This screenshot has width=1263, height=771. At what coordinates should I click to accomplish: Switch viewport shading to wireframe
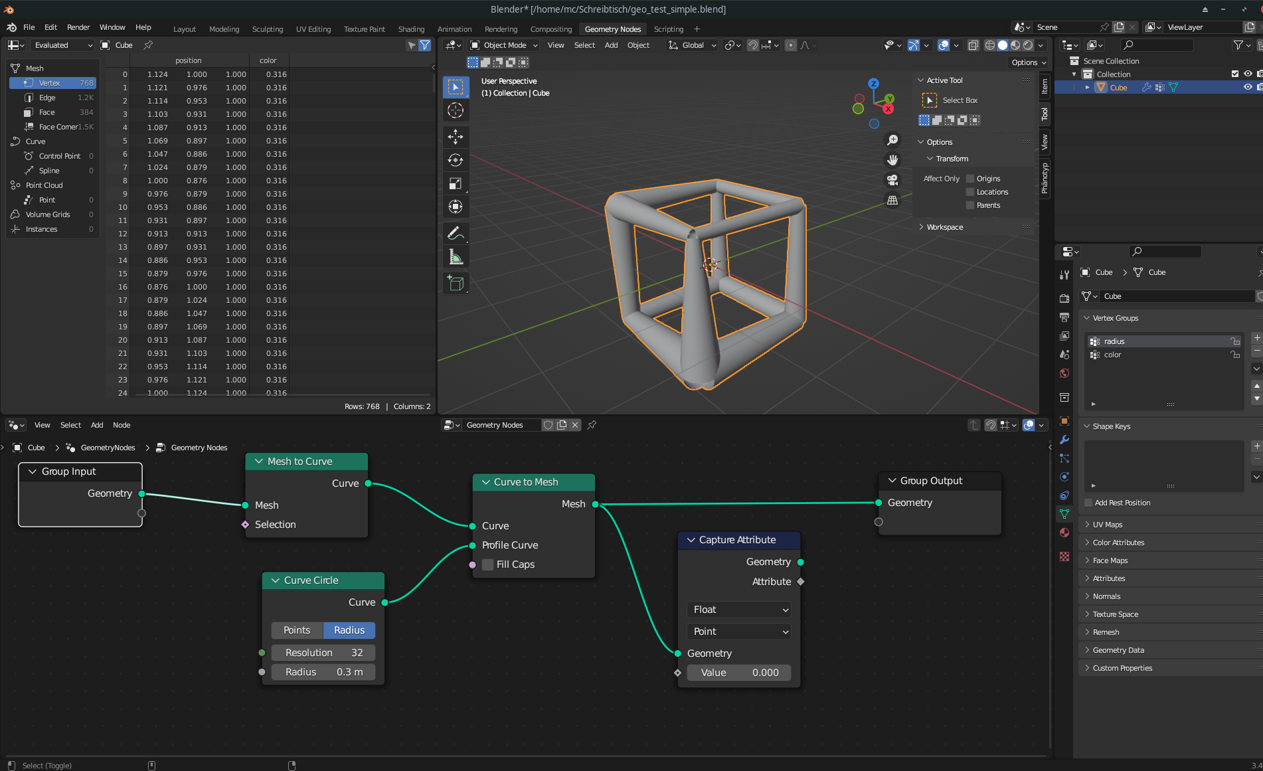[989, 45]
